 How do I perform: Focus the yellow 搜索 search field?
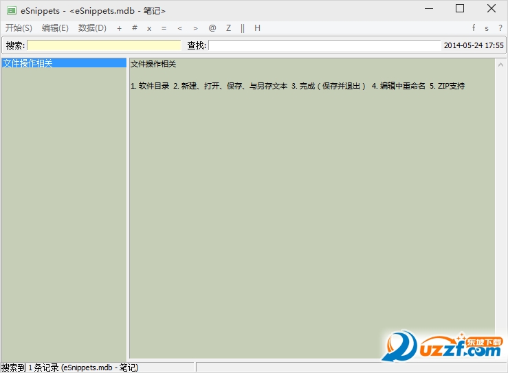(x=104, y=45)
